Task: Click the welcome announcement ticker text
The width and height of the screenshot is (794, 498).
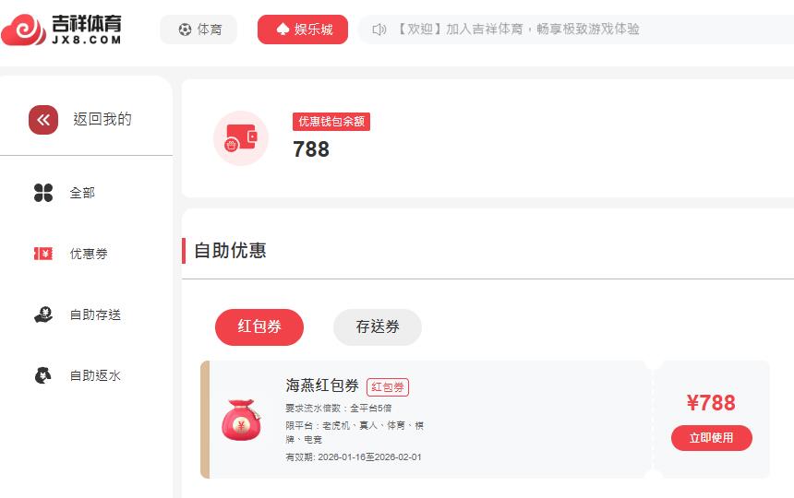Action: (x=516, y=30)
